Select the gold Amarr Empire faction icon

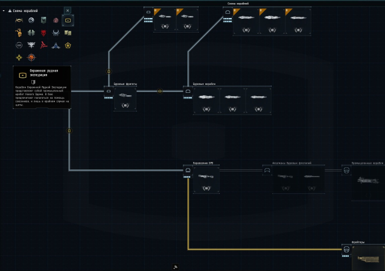coord(19,20)
